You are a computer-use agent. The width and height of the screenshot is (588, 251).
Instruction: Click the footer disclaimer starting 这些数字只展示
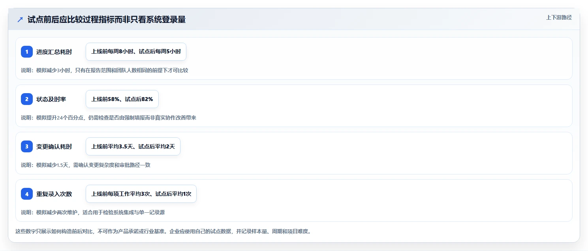click(163, 231)
